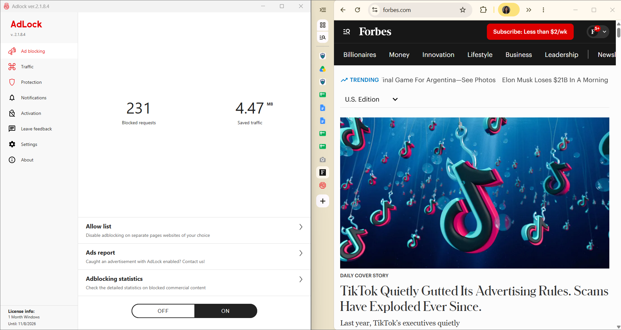
Task: Open the Elon Musk Loses $21B trending link
Action: click(555, 80)
